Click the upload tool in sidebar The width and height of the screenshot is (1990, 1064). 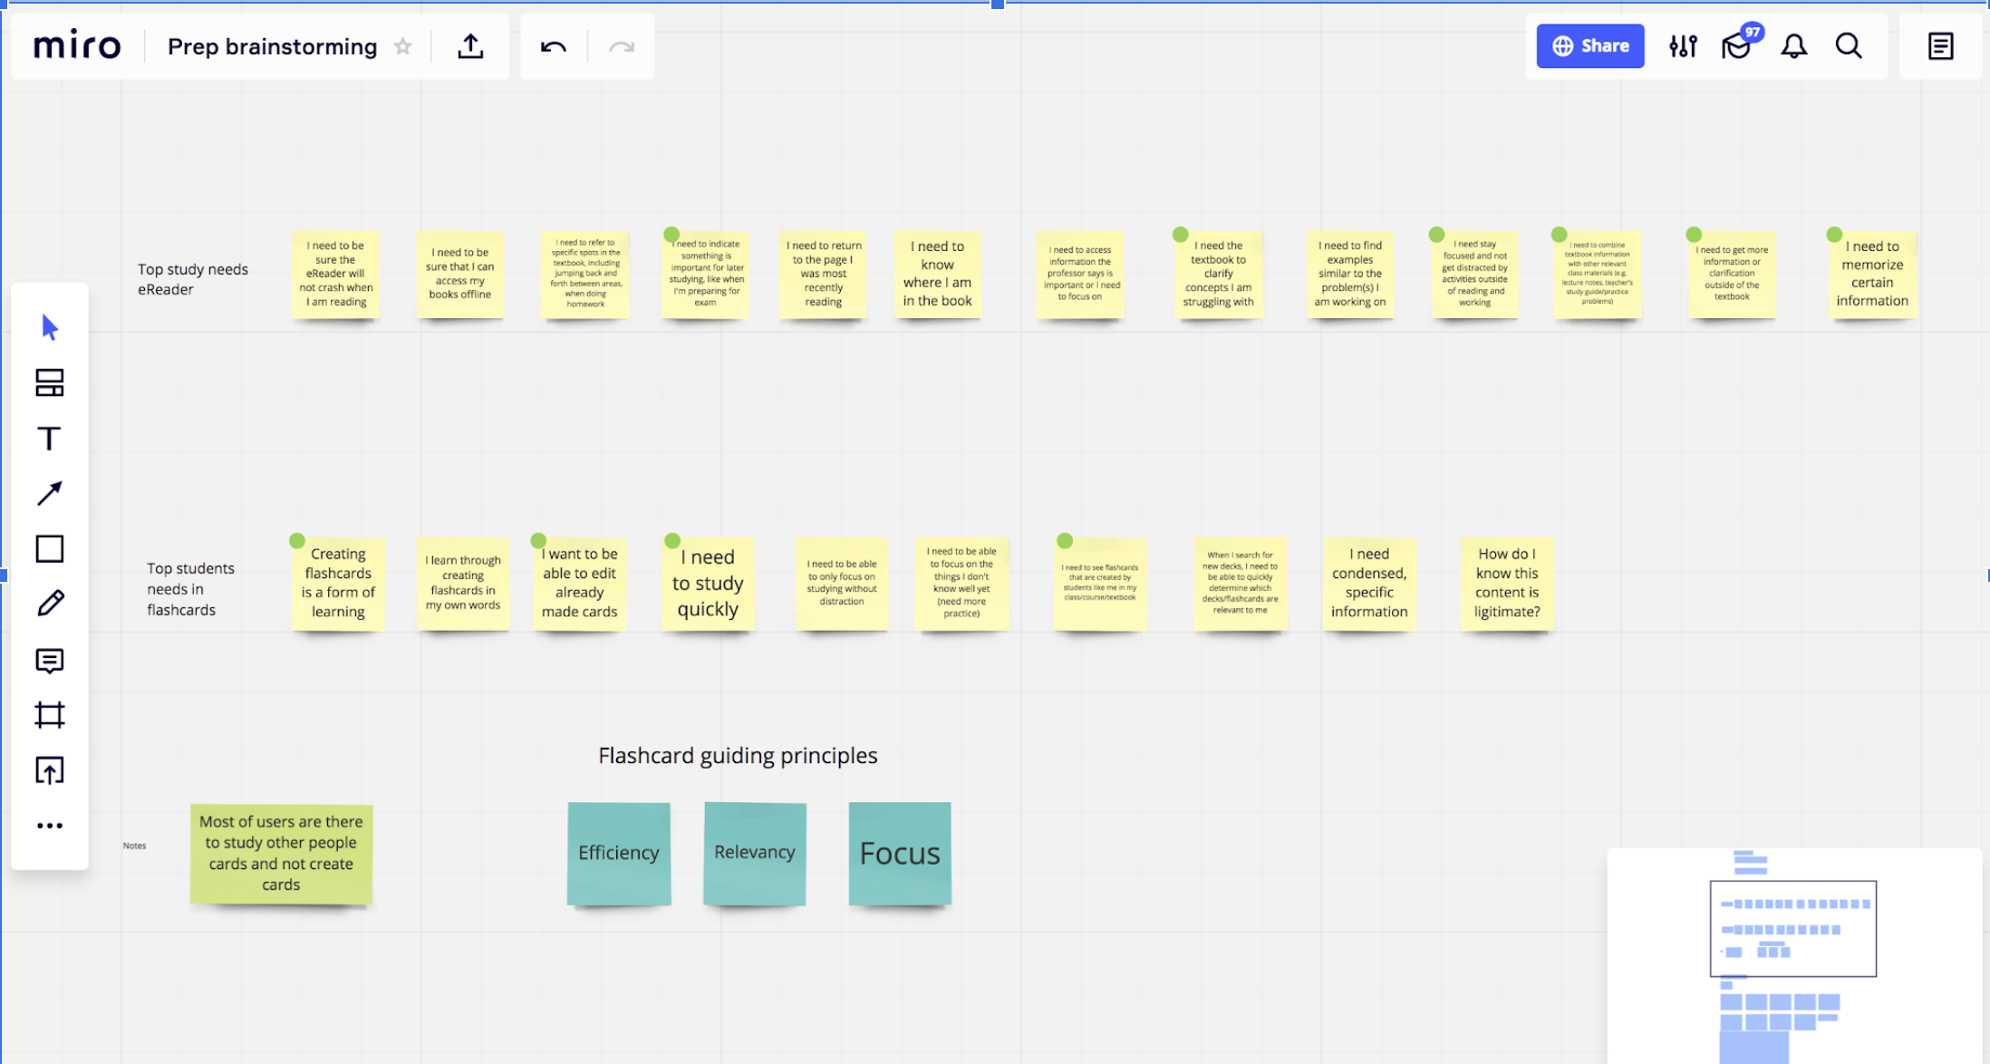click(50, 770)
